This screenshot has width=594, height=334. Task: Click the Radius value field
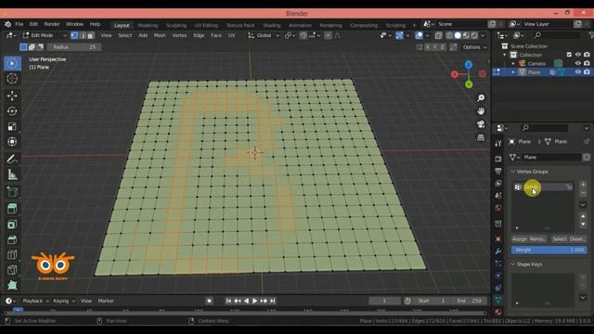click(74, 47)
